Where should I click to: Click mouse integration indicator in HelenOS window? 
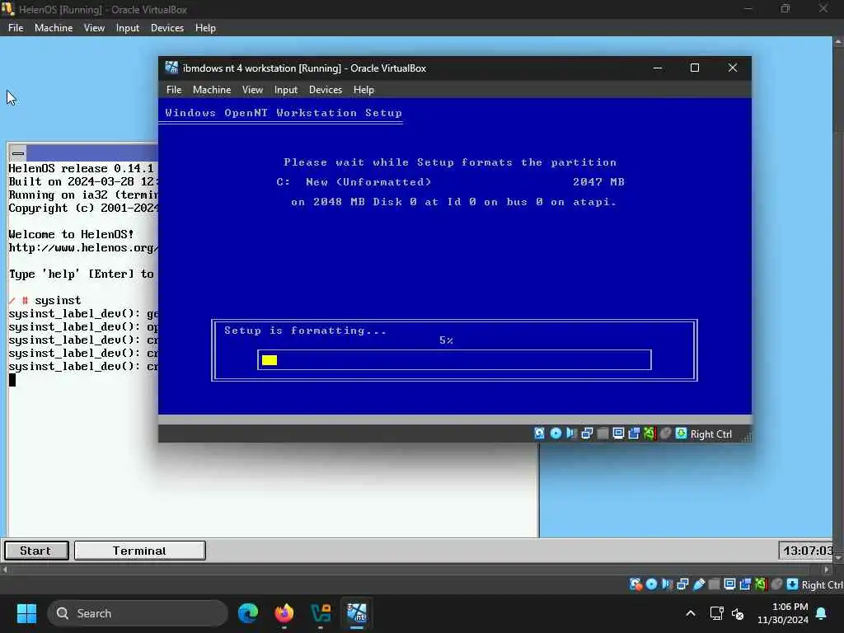pyautogui.click(x=776, y=584)
